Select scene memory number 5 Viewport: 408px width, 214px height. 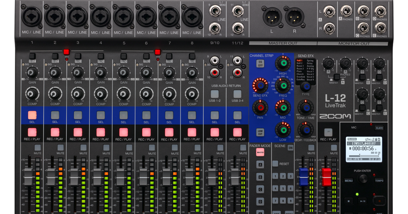point(283,188)
